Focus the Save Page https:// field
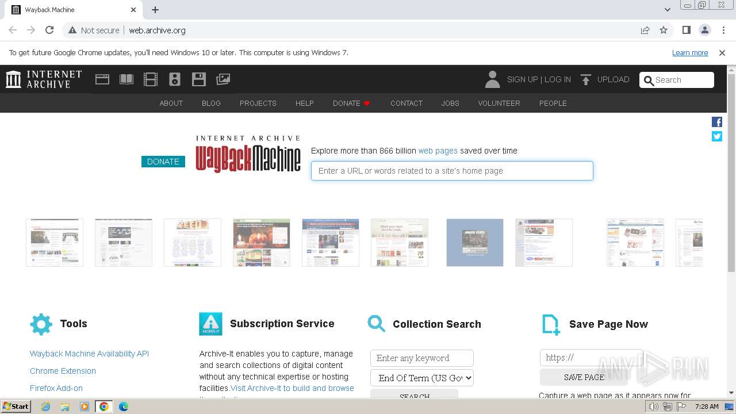Viewport: 736px width, 414px height. pyautogui.click(x=591, y=358)
